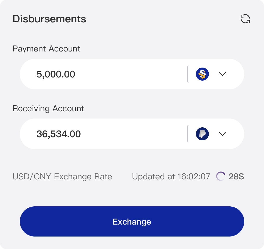
Task: Click the PayPal logo in Receiving Account
Action: pyautogui.click(x=202, y=134)
